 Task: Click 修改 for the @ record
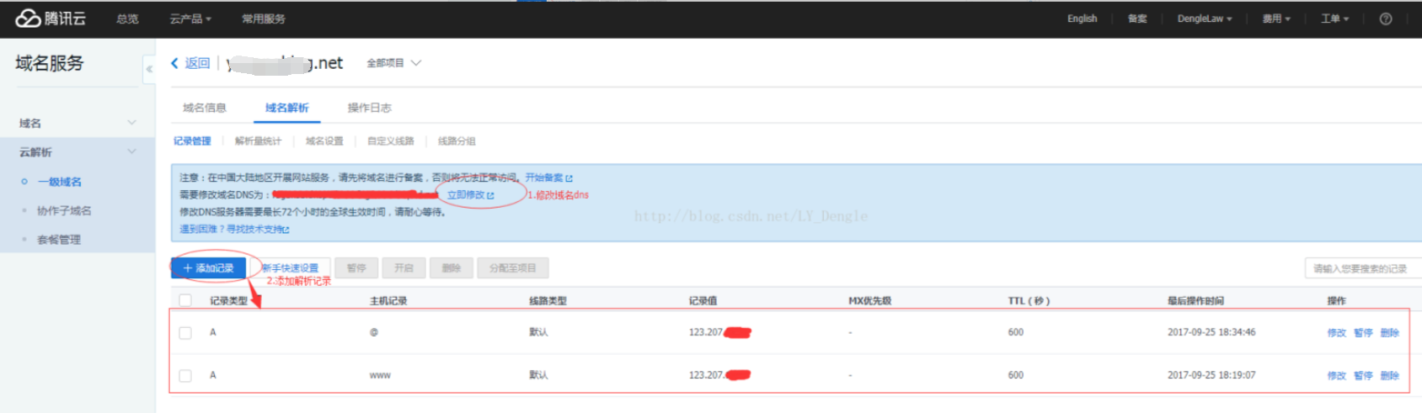tap(1336, 333)
